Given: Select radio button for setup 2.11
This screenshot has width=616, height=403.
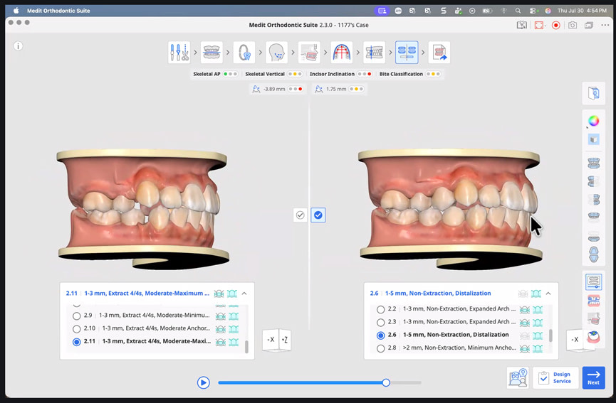Looking at the screenshot, I should 77,341.
